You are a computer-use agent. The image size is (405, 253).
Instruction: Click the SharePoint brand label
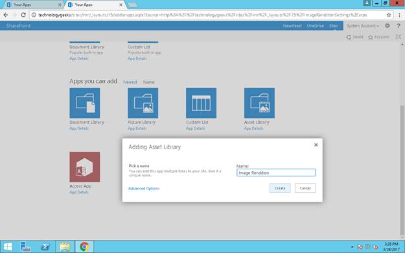[x=18, y=26]
